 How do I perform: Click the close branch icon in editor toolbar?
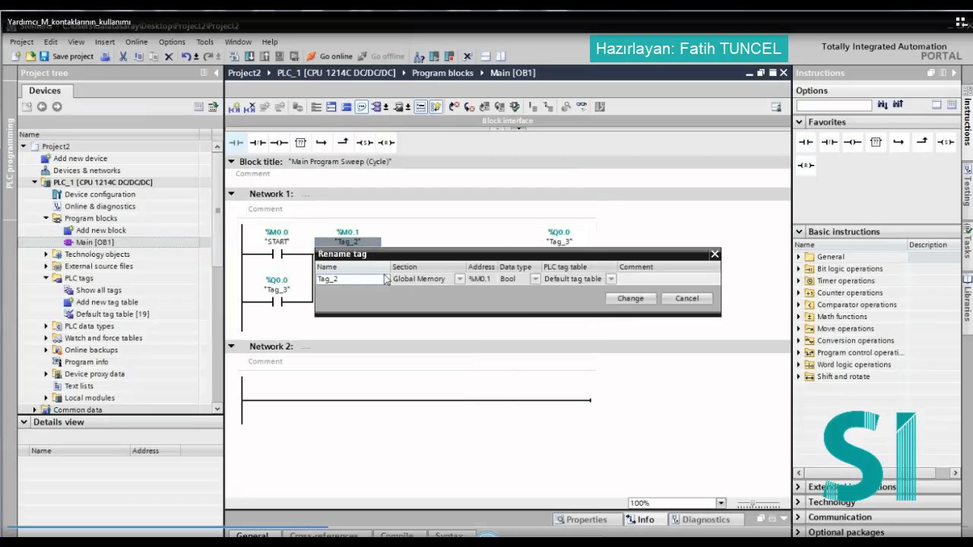pos(343,142)
